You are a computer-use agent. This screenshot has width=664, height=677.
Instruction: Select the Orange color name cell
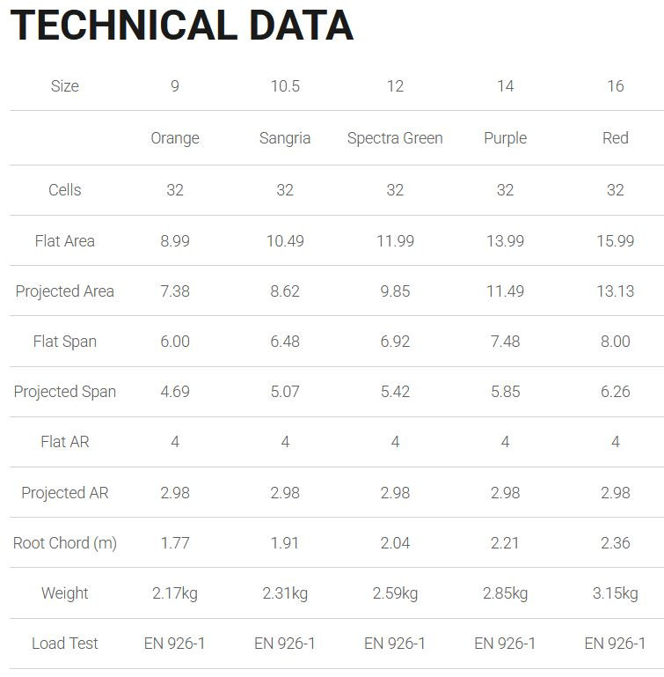click(x=175, y=138)
